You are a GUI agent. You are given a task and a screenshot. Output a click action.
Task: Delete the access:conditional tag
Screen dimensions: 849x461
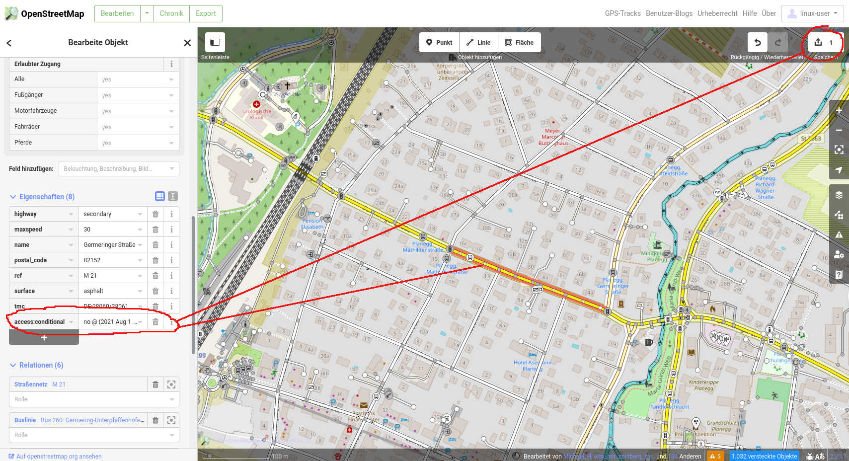pos(155,322)
